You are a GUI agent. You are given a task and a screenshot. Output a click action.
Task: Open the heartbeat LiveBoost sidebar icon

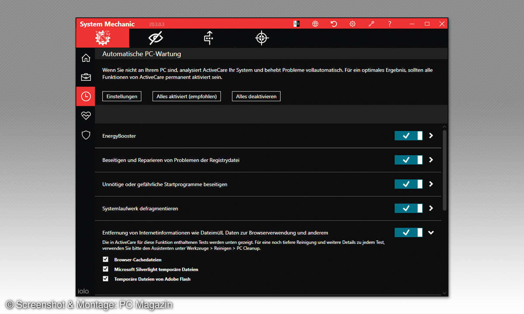tap(86, 116)
